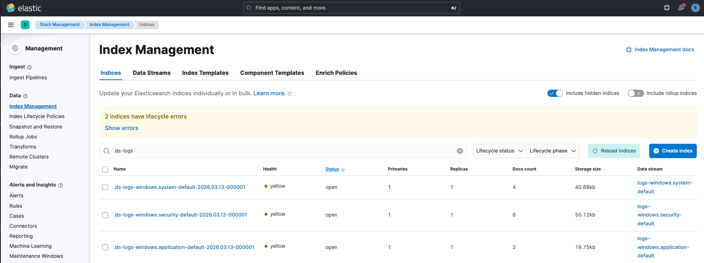Clear the .ds-logs search text
The height and width of the screenshot is (263, 704).
point(460,151)
